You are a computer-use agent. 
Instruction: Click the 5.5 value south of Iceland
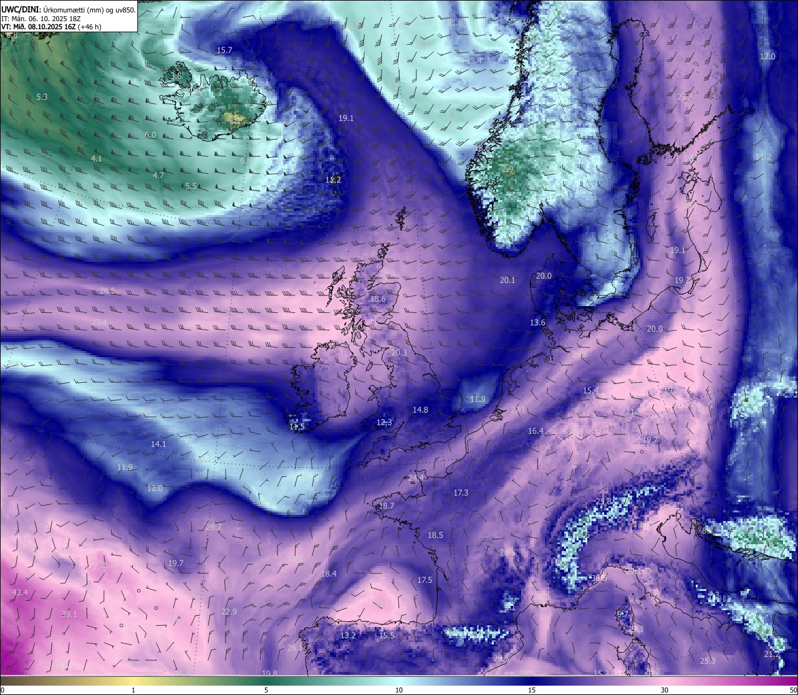(191, 186)
